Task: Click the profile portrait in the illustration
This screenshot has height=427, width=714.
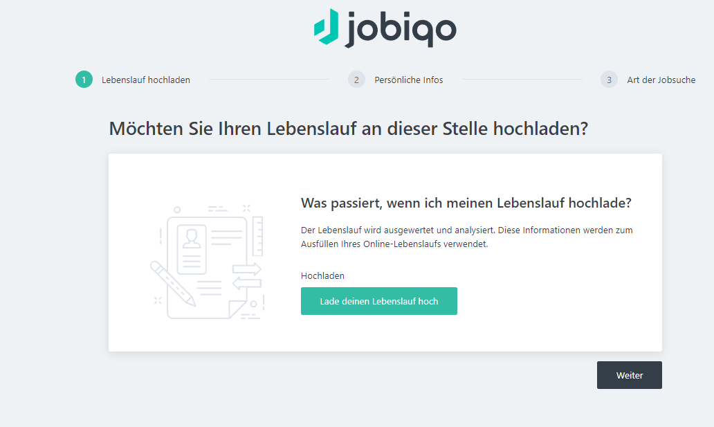Action: click(192, 239)
